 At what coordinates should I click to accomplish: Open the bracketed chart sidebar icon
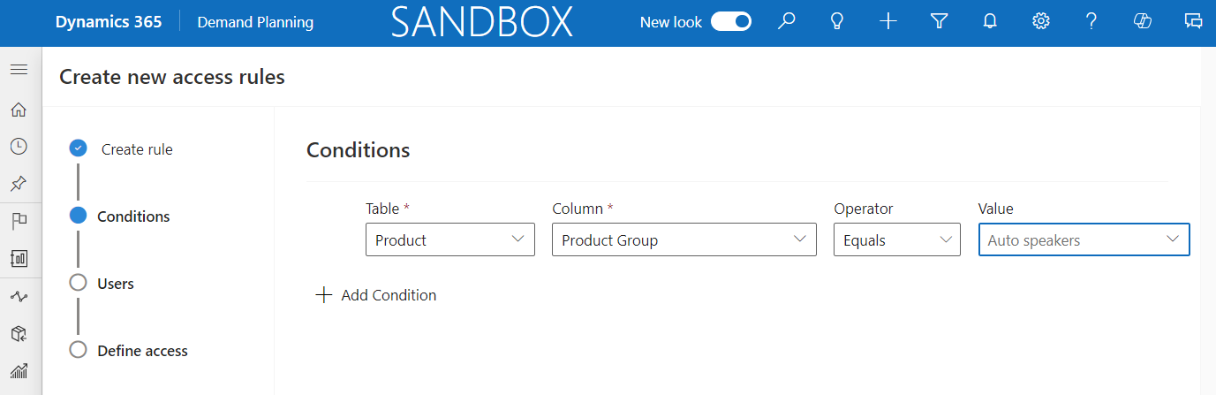click(x=19, y=258)
